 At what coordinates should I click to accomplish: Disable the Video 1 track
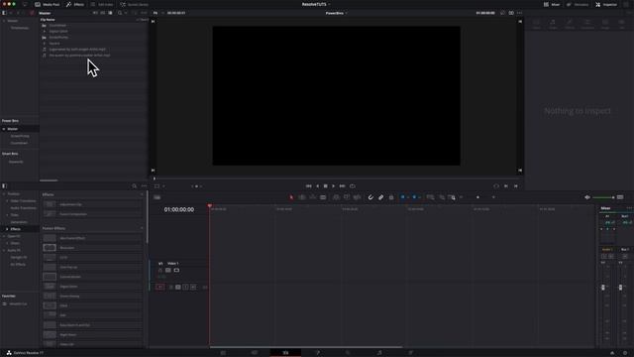[x=176, y=271]
